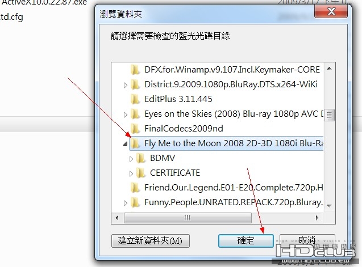Click the 取消 cancel button
Screen dimensions: 362x267
point(307,241)
